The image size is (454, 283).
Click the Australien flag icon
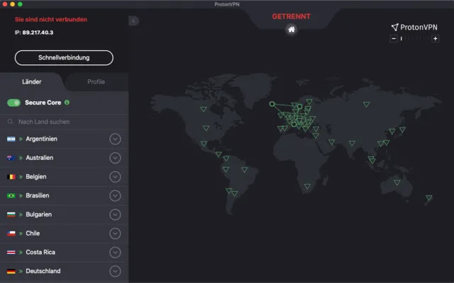pyautogui.click(x=11, y=158)
